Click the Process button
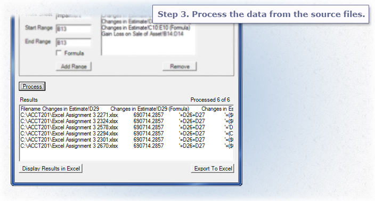The width and height of the screenshot is (375, 201). (32, 86)
